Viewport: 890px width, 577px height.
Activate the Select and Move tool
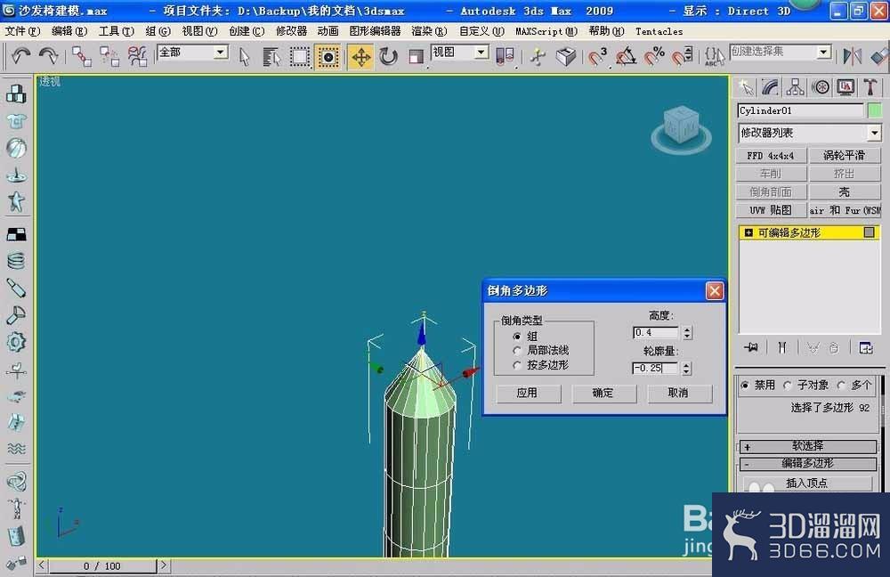[x=361, y=57]
